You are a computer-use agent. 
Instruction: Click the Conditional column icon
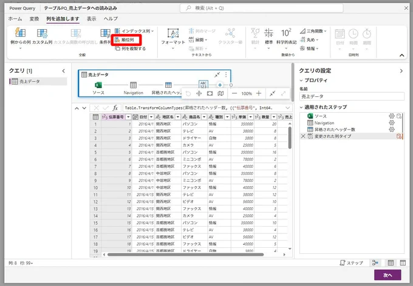click(105, 33)
